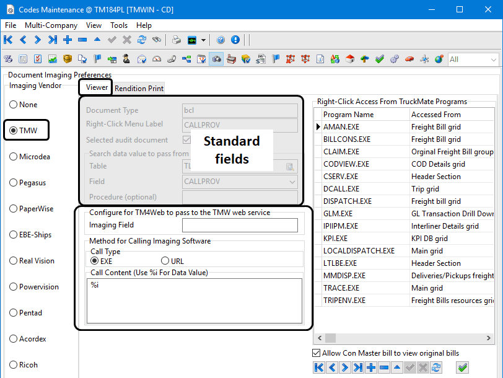Click the binoculars search icon

(x=157, y=40)
